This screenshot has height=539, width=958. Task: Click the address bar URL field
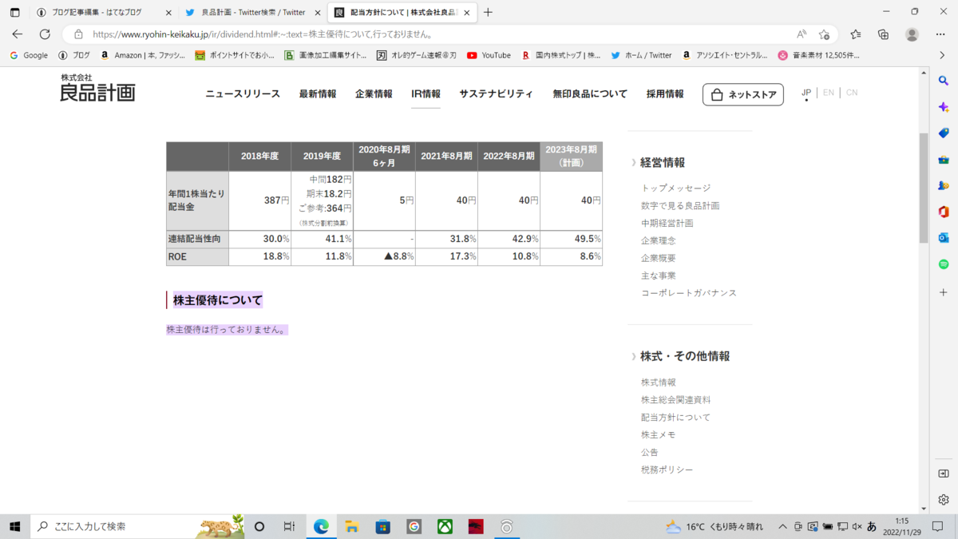(431, 34)
